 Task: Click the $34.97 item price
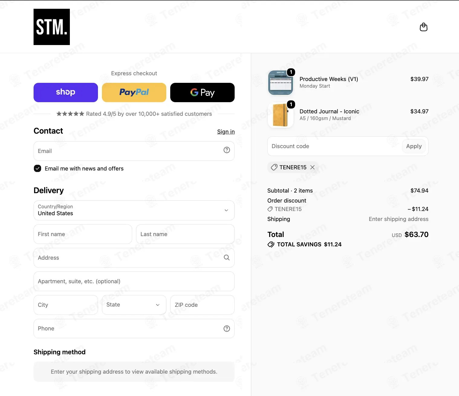click(419, 111)
